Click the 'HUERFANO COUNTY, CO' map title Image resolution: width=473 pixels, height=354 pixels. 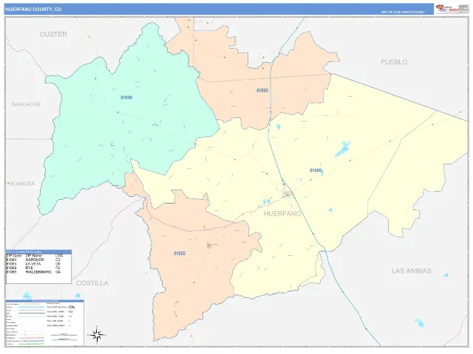[33, 10]
